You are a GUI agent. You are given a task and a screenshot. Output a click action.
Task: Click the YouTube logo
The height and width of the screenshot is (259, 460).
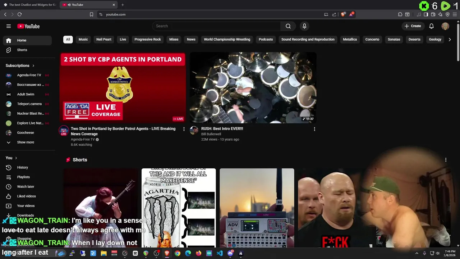[28, 26]
